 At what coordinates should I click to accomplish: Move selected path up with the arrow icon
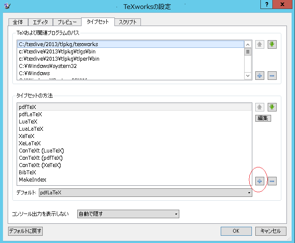tap(260, 44)
